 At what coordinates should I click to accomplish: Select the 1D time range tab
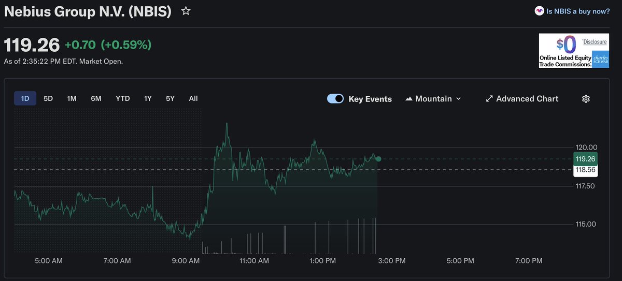tap(25, 98)
